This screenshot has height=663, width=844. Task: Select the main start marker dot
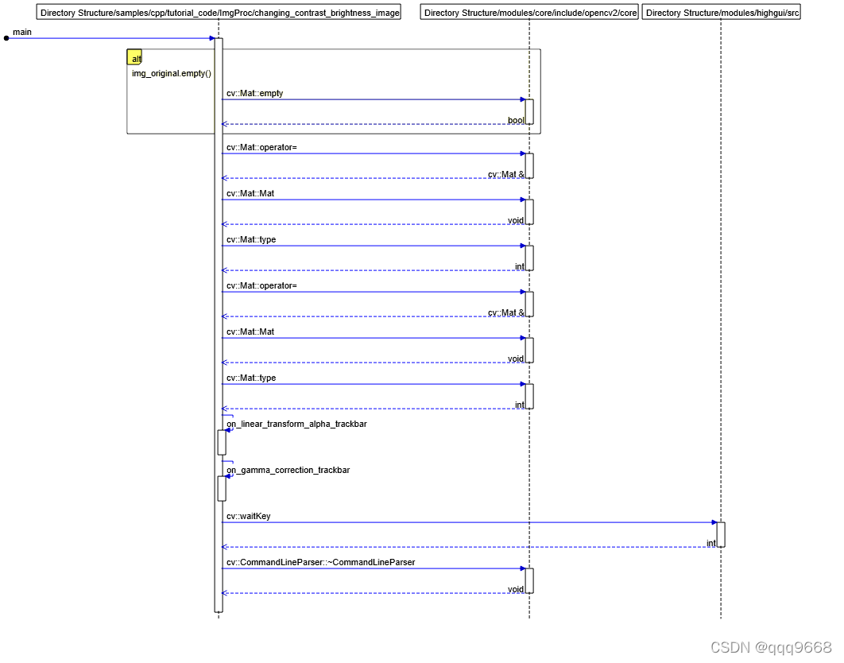tap(6, 37)
